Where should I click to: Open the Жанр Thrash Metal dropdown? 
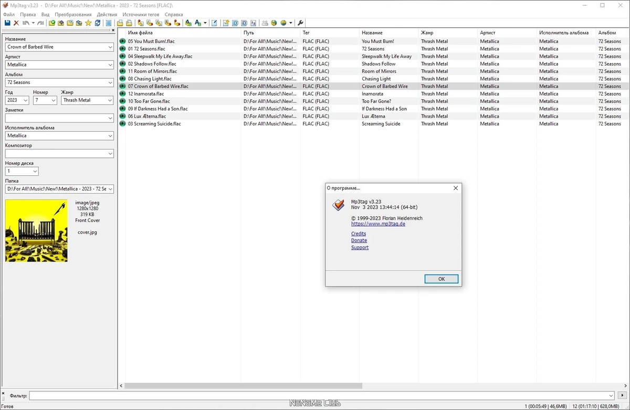110,100
